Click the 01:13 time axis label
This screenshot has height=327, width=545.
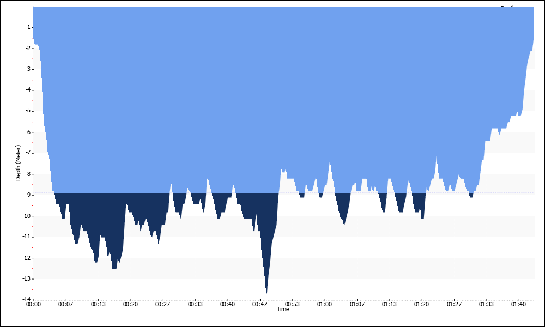tap(389, 305)
